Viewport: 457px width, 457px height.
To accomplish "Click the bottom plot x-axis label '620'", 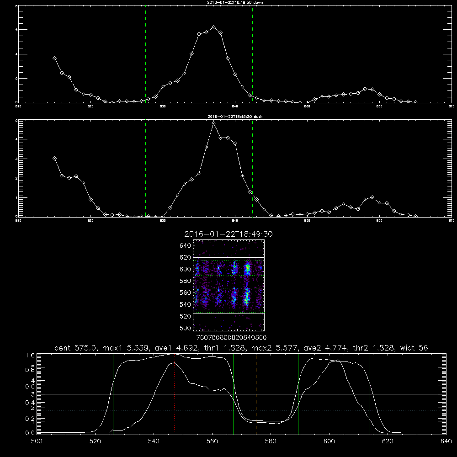I will point(388,441).
